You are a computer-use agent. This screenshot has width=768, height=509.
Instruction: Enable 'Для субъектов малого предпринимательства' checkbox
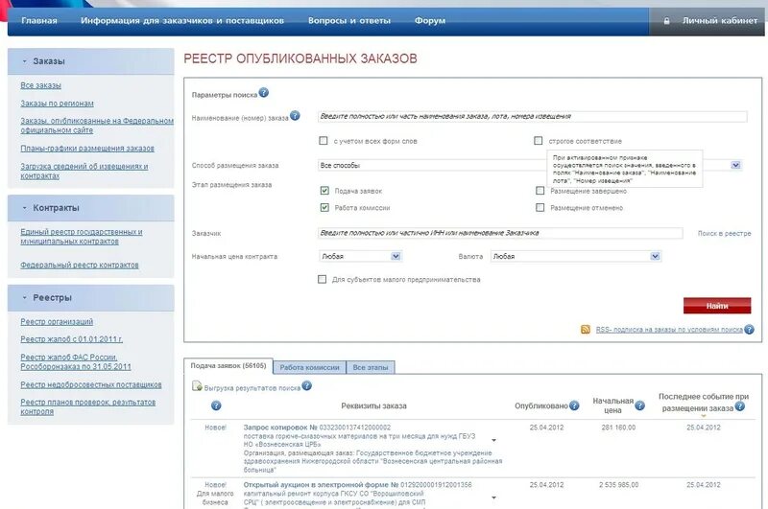322,279
